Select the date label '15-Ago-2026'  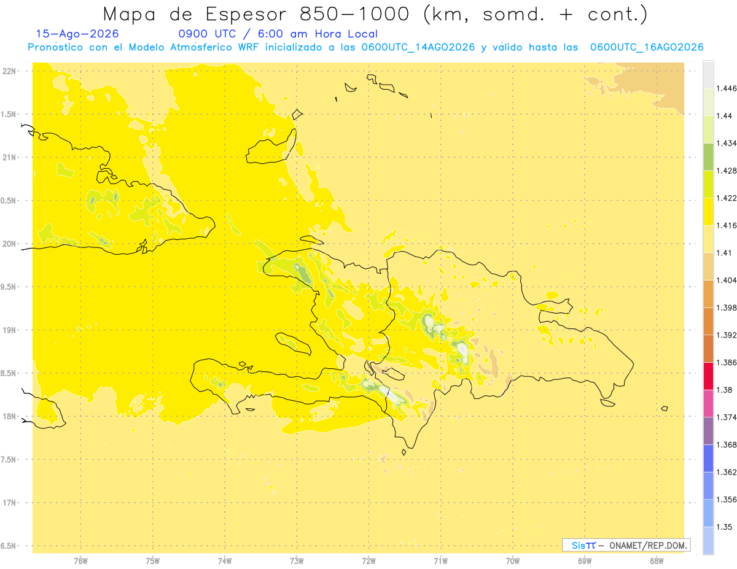pyautogui.click(x=77, y=34)
